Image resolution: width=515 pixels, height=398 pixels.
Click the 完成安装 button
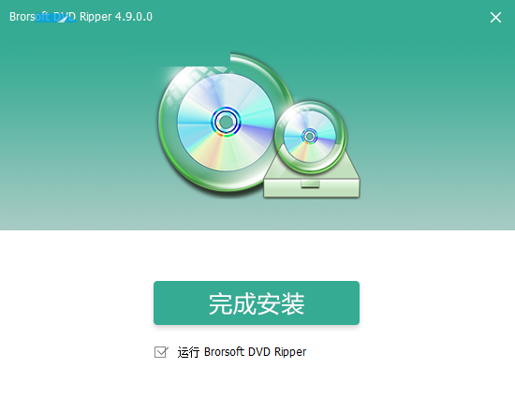click(257, 302)
